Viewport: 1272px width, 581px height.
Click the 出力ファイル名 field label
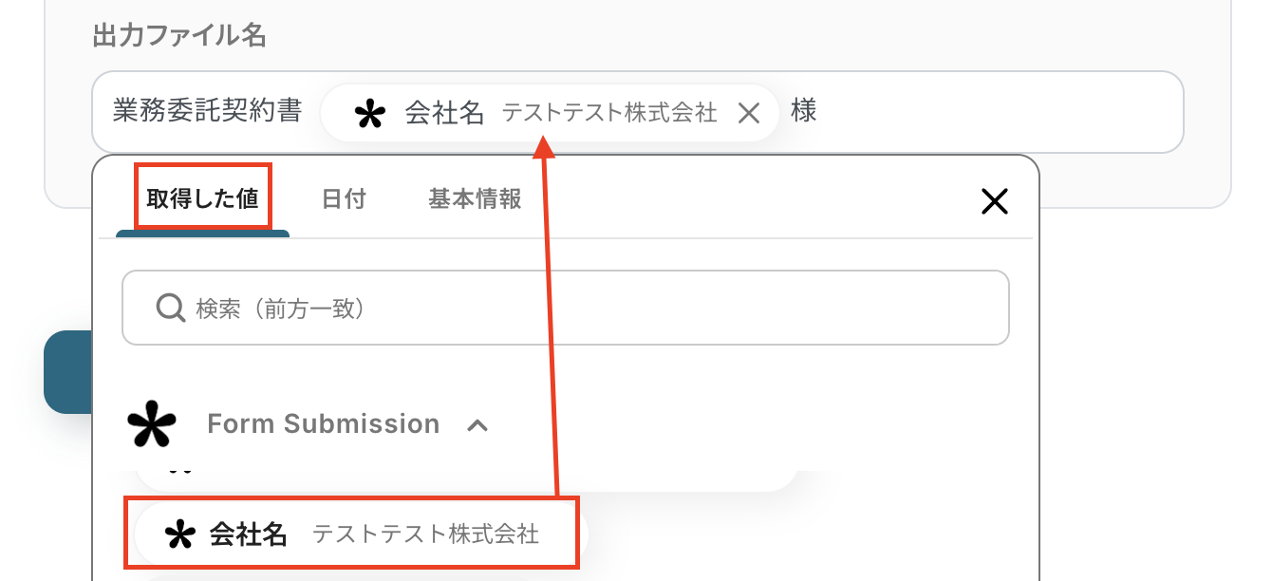click(179, 36)
